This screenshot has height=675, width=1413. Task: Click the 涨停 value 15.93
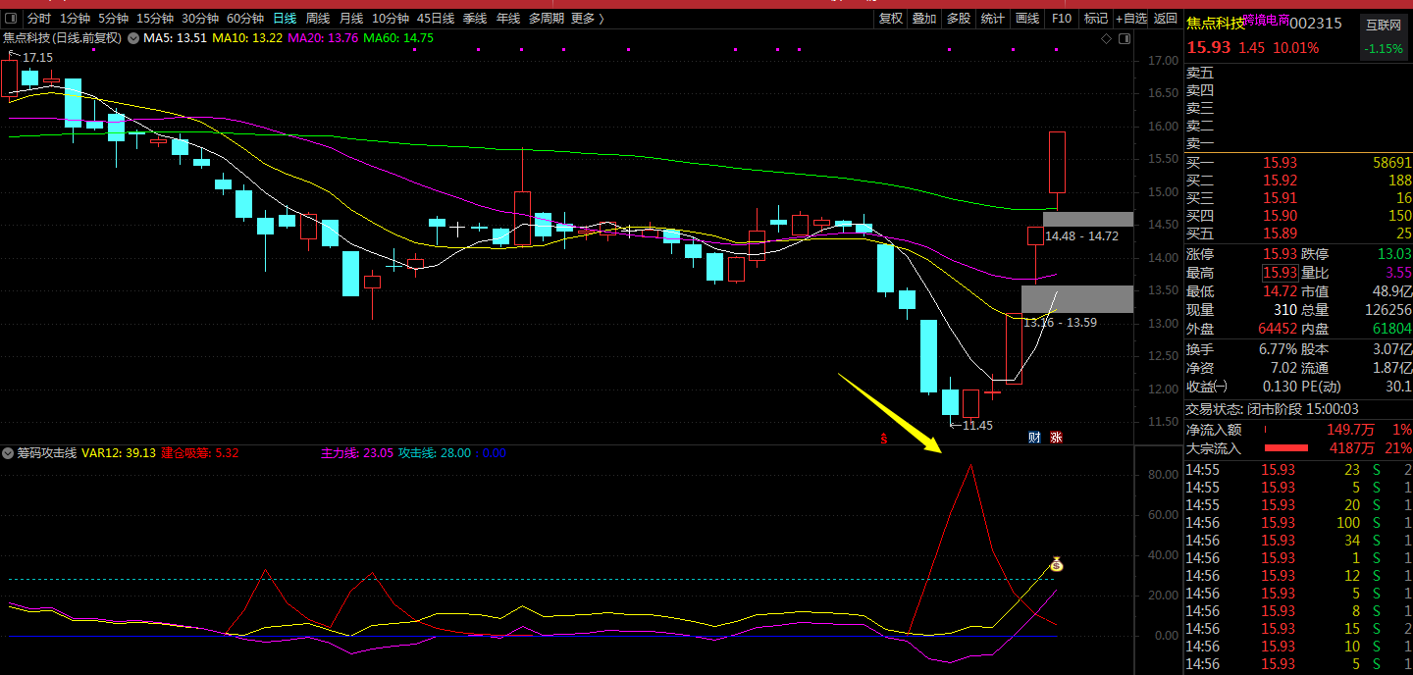(x=1280, y=254)
